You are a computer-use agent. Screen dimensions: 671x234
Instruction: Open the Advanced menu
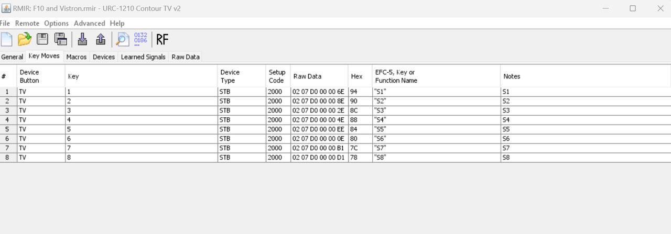point(89,23)
